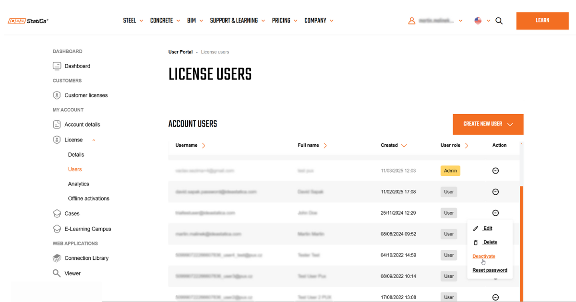This screenshot has width=576, height=302.
Task: Open Viewer link in sidebar
Action: [x=72, y=274]
